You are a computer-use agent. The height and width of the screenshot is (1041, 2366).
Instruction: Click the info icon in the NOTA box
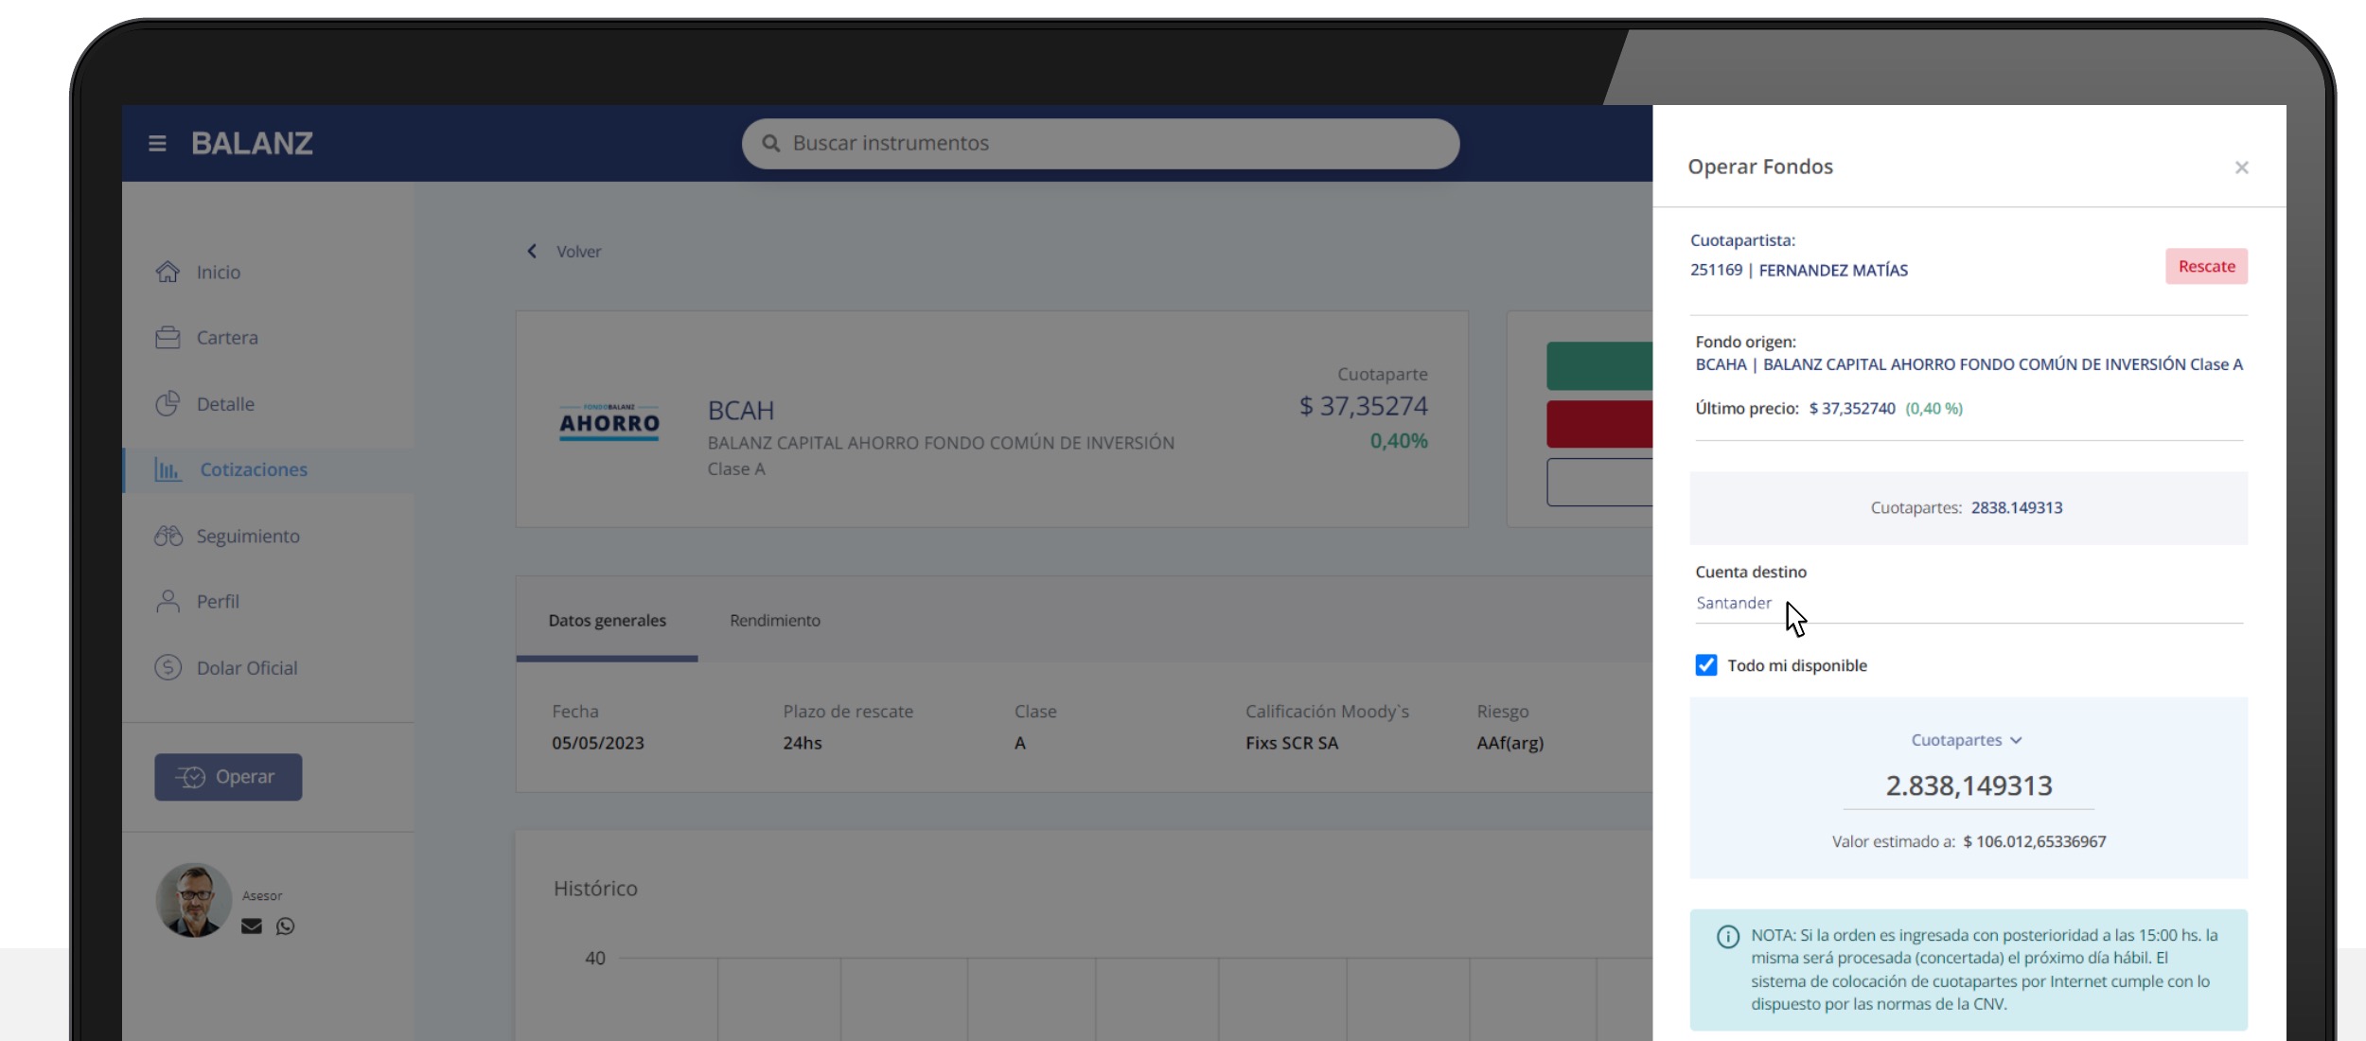coord(1727,936)
